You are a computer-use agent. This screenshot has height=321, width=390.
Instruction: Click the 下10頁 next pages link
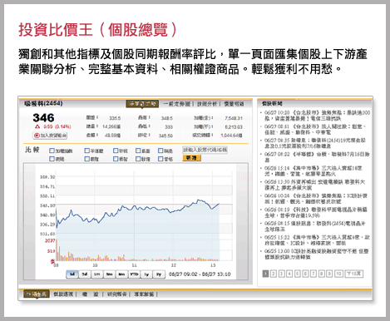click(354, 274)
